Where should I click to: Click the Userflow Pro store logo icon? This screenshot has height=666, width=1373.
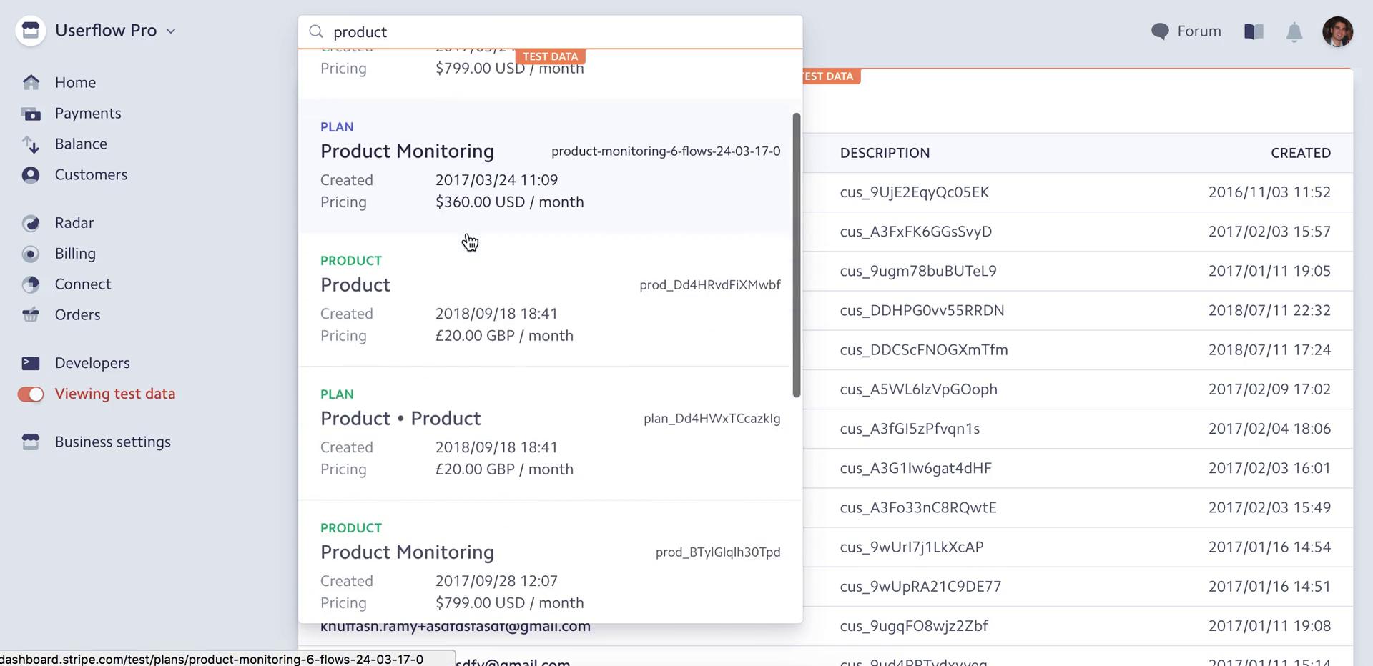(31, 31)
